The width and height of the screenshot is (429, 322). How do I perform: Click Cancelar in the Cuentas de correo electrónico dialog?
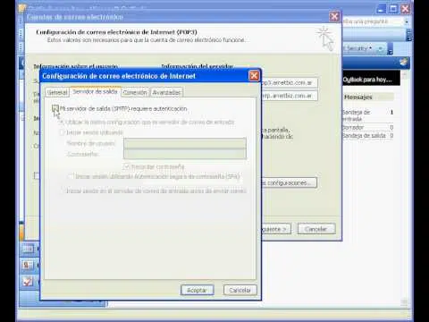click(316, 229)
